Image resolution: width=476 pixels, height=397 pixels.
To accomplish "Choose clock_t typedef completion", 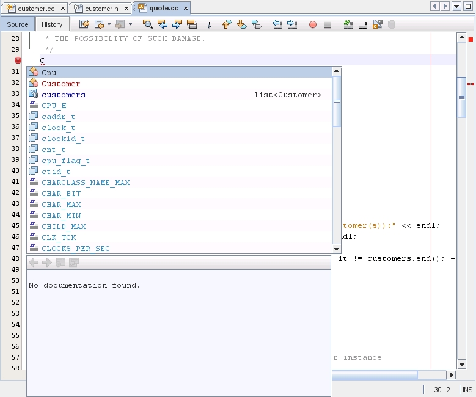I will click(x=180, y=128).
